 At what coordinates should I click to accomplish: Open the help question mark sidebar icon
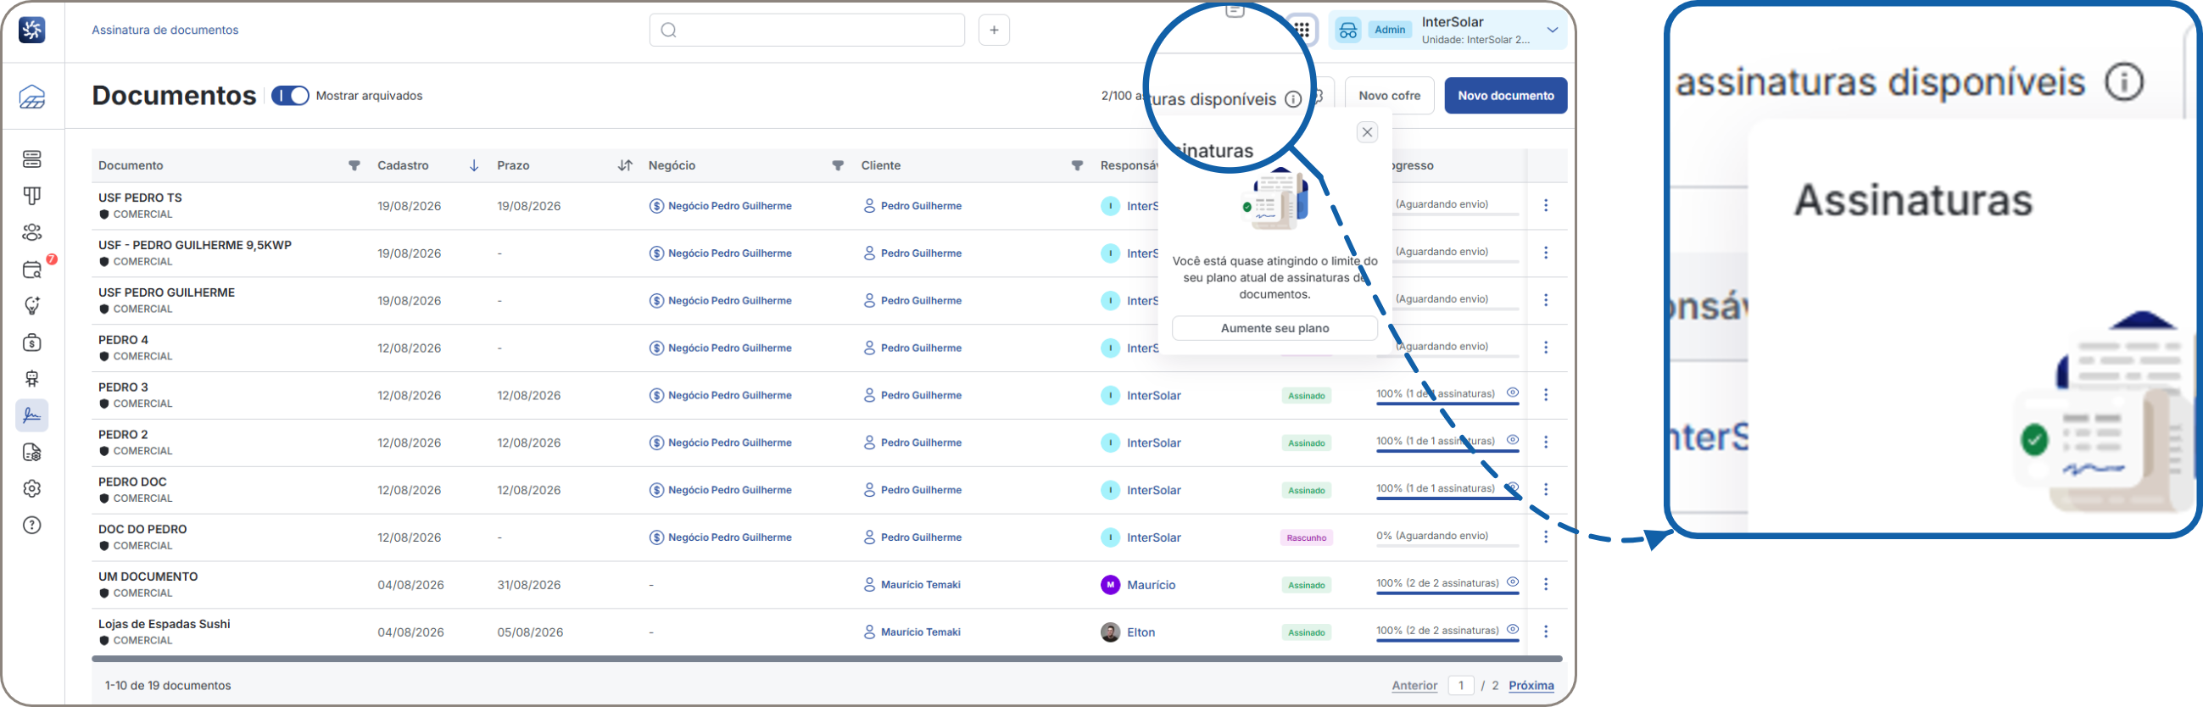pyautogui.click(x=31, y=525)
